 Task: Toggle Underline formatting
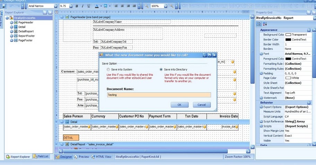[89, 6]
